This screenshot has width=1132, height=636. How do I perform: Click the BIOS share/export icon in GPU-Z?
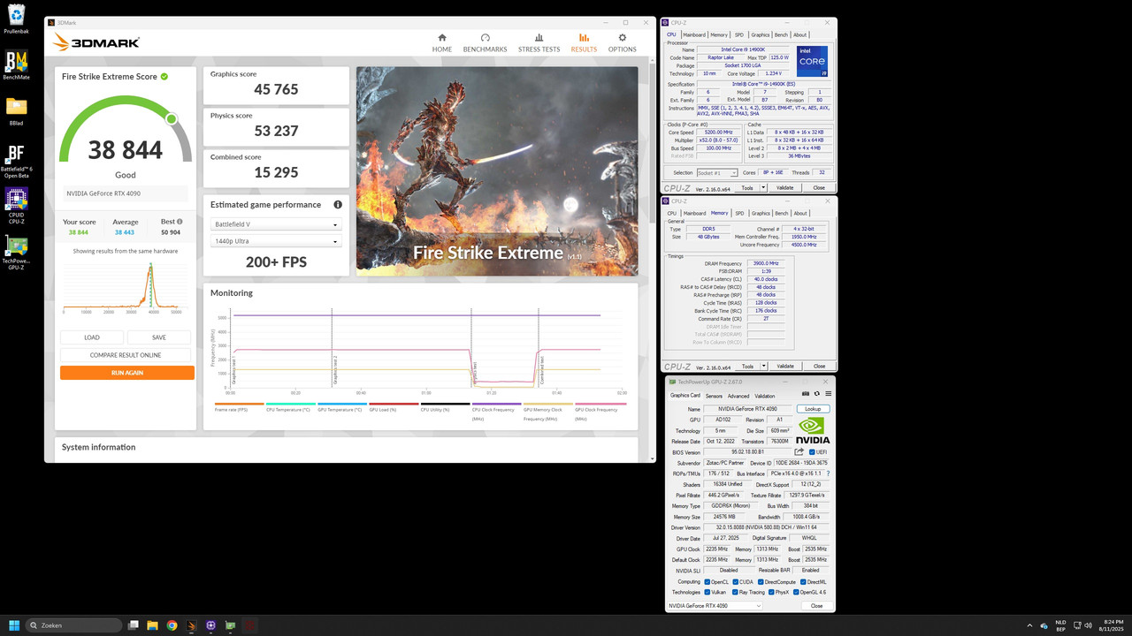pos(799,451)
